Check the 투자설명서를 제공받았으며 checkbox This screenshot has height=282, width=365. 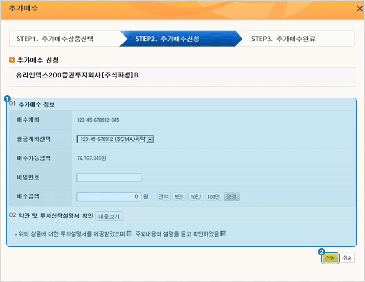click(129, 233)
